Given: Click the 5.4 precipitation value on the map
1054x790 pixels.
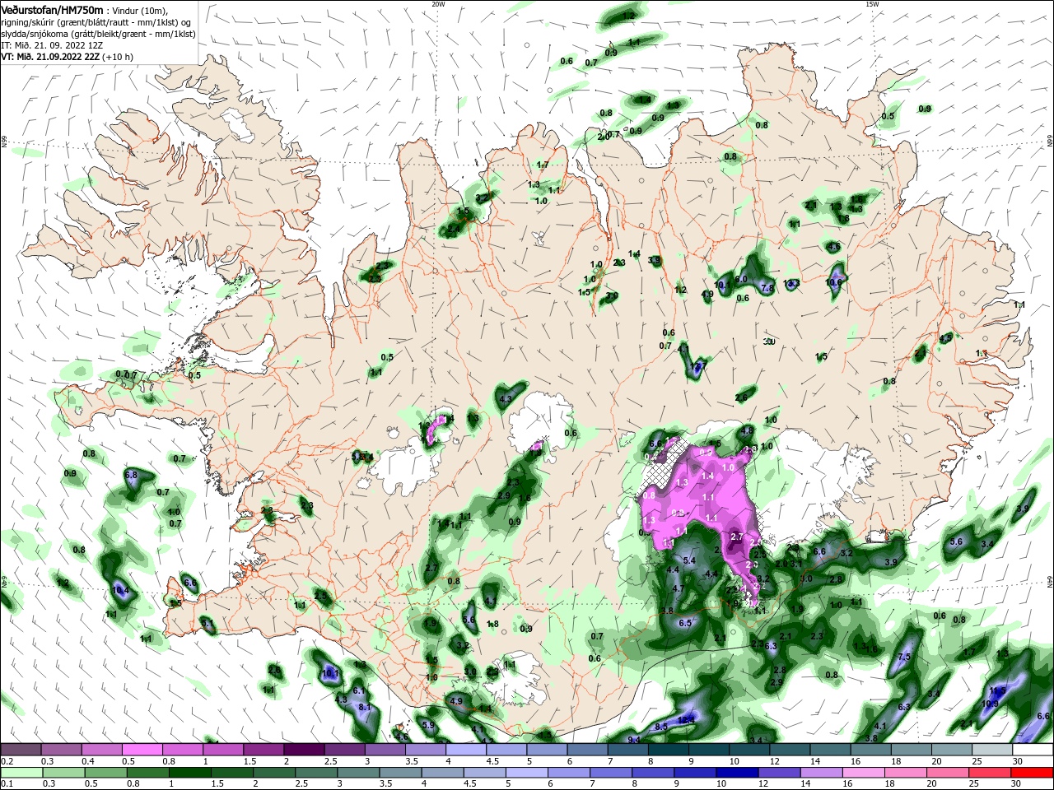Looking at the screenshot, I should point(690,560).
